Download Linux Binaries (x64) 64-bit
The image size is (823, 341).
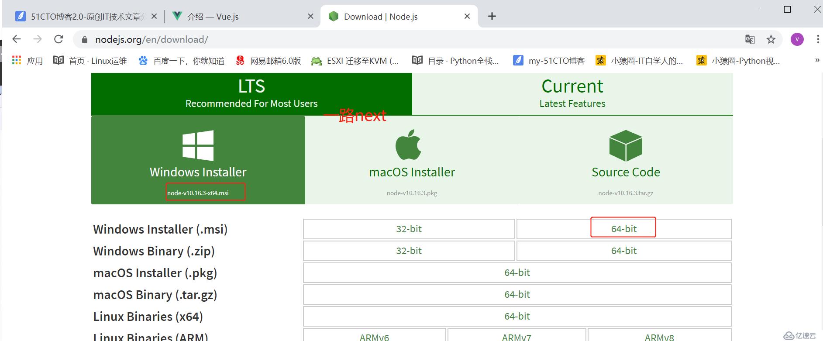(517, 316)
